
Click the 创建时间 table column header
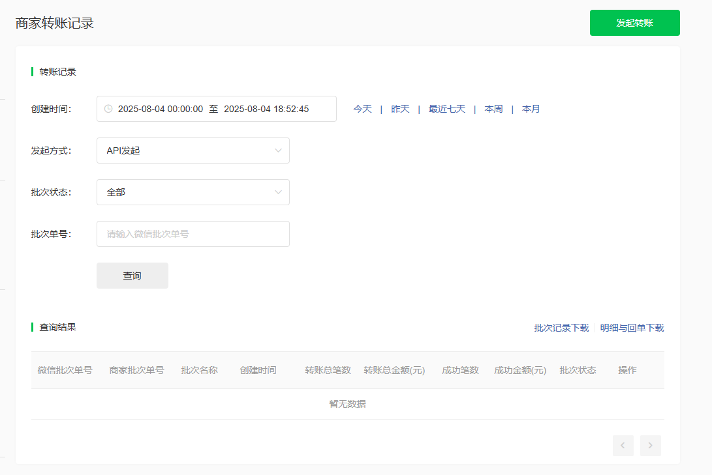pyautogui.click(x=258, y=370)
